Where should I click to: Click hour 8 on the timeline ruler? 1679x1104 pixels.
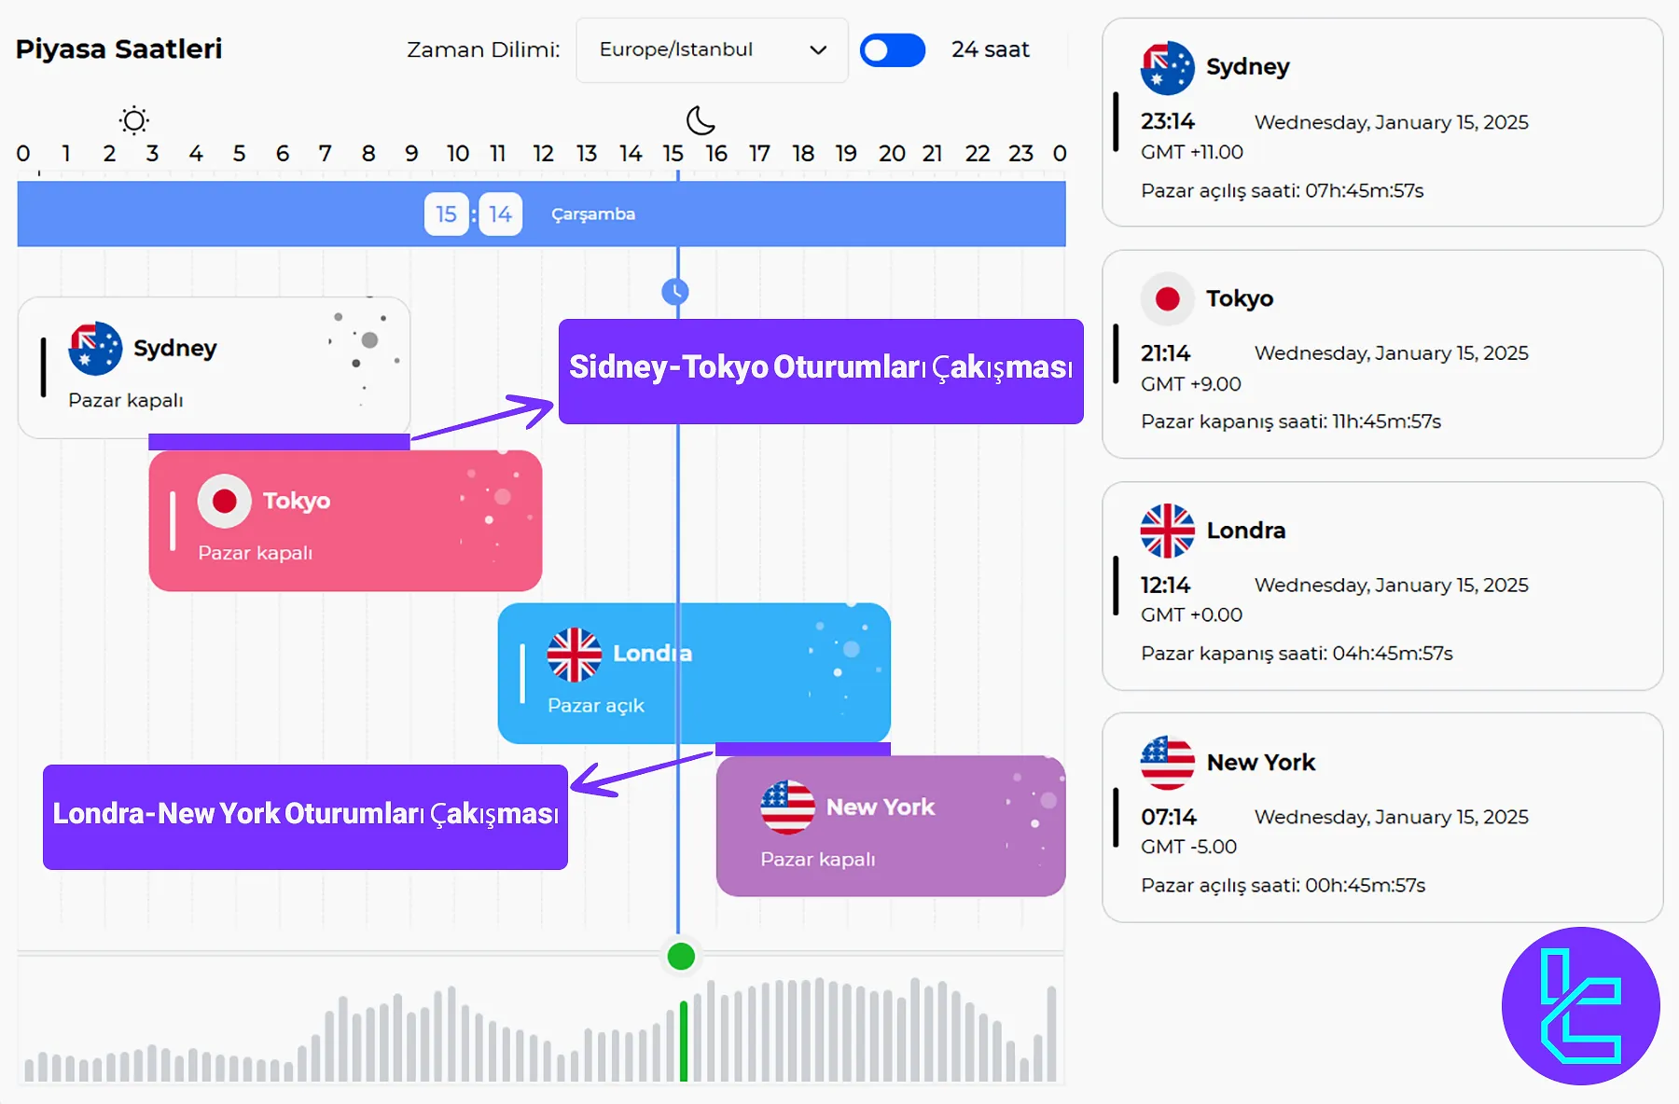tap(368, 154)
